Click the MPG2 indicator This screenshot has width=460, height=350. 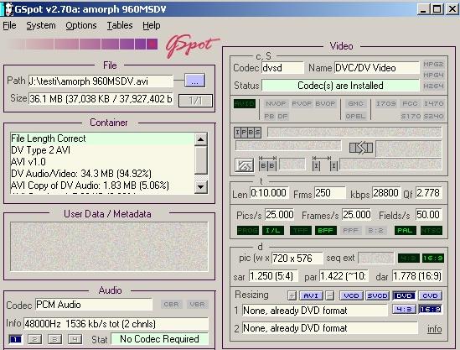point(433,64)
